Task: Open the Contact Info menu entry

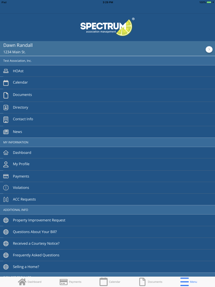Action: click(107, 120)
